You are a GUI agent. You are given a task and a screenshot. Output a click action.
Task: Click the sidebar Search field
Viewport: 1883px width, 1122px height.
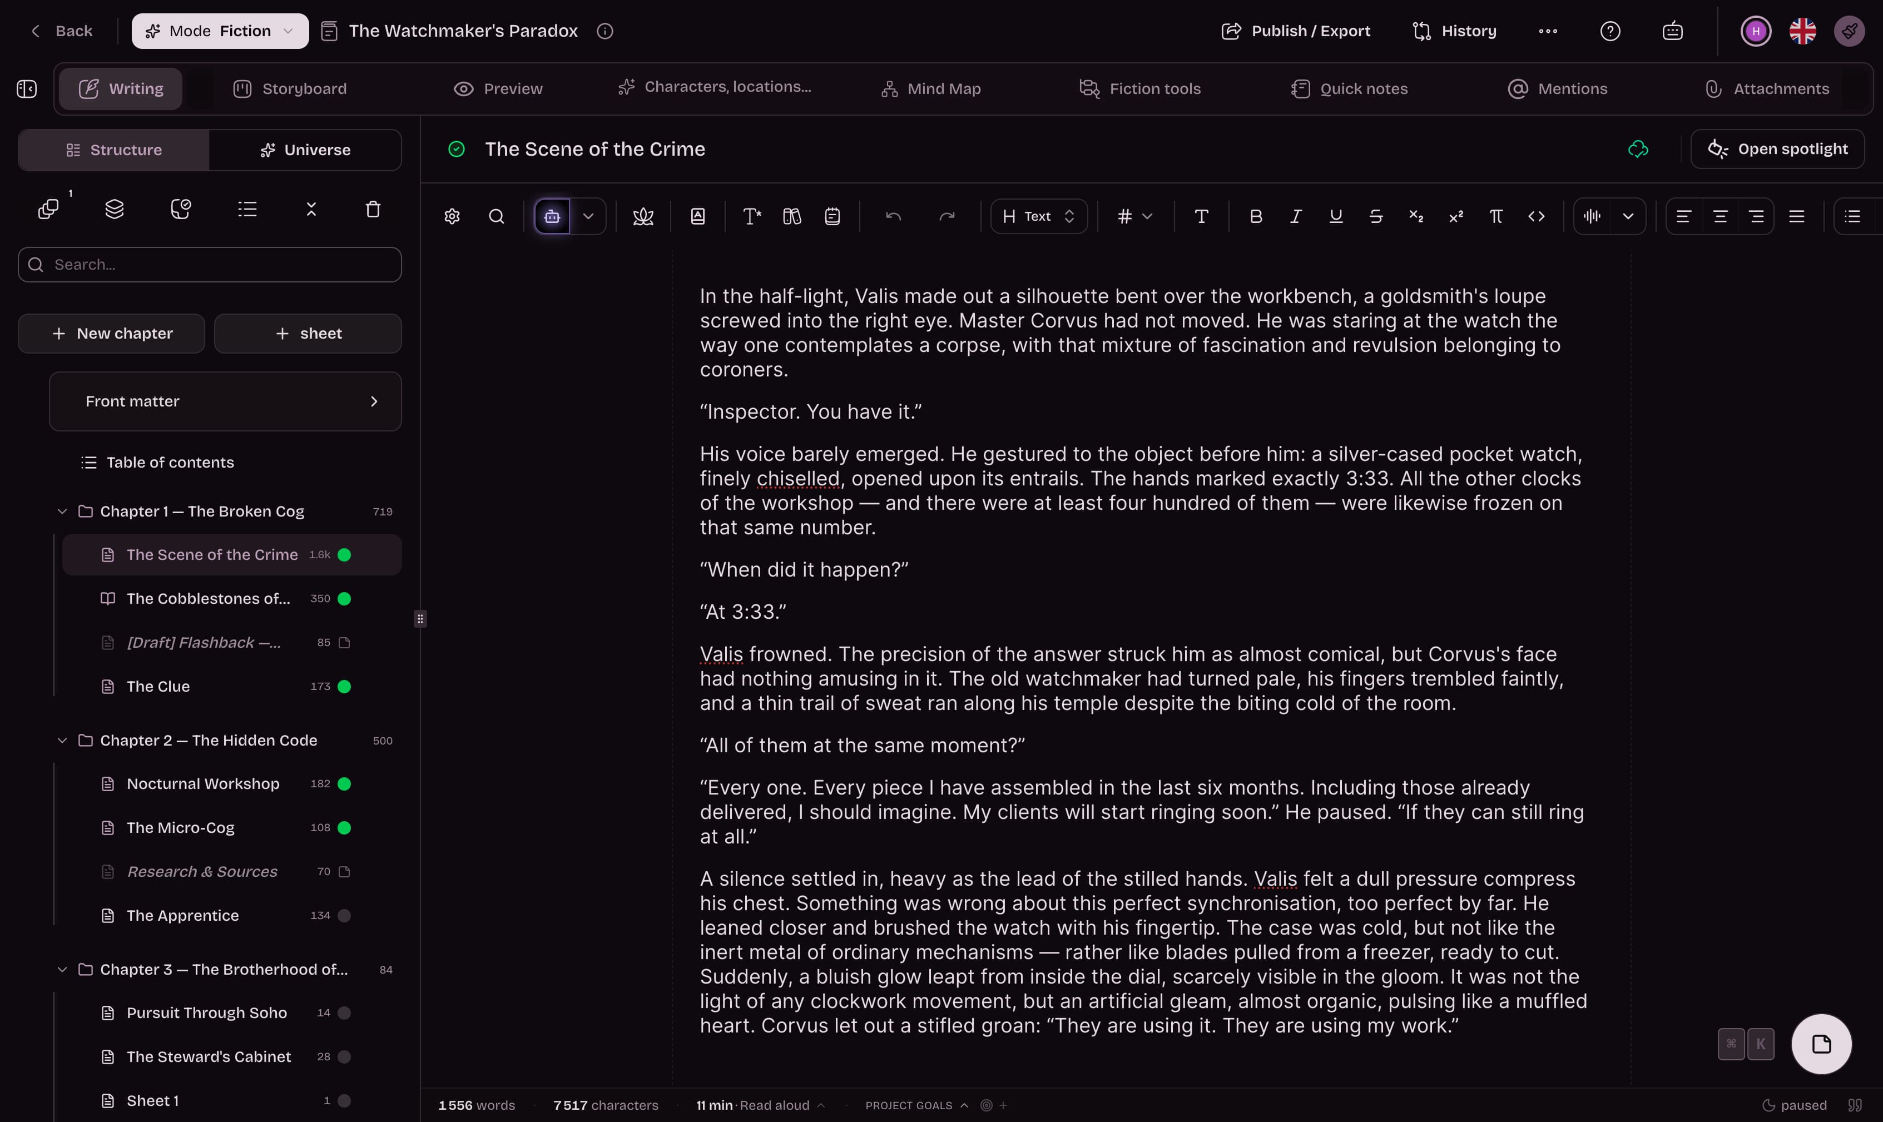point(210,265)
